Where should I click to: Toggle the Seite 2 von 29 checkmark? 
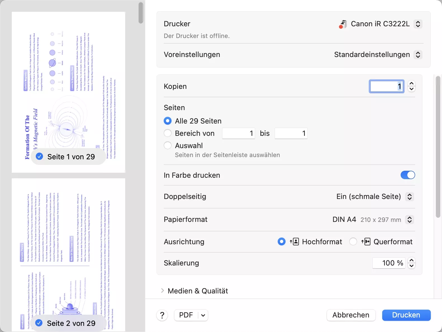39,323
